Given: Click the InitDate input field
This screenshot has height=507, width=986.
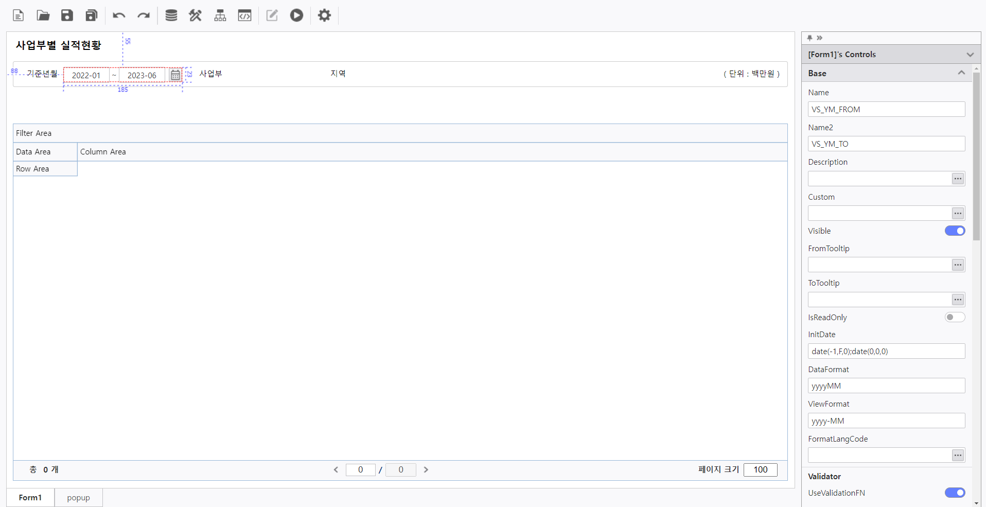Looking at the screenshot, I should tap(886, 352).
